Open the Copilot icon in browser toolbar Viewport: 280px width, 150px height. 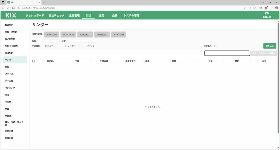276,8
